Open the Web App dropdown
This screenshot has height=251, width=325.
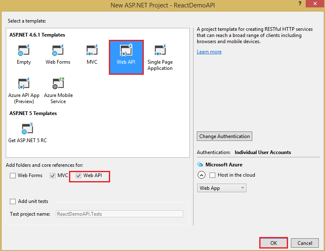coord(221,188)
